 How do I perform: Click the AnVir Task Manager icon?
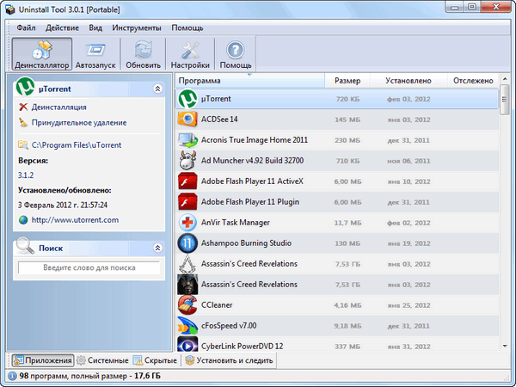(x=188, y=222)
